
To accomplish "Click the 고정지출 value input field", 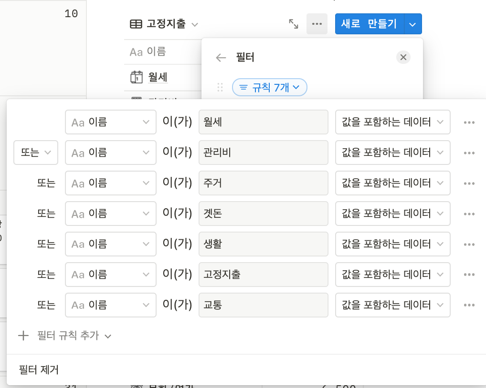I will [263, 275].
